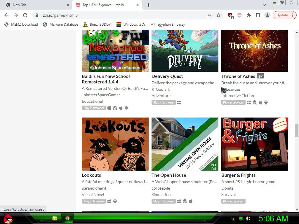Open the Throne of Ashes thumbnail
Screen dimensions: 299x224
(x=255, y=51)
